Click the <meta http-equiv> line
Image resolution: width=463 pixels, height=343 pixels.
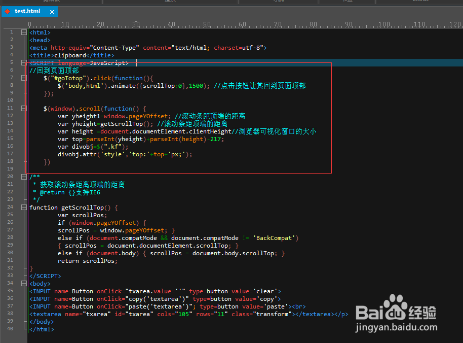tap(148, 48)
